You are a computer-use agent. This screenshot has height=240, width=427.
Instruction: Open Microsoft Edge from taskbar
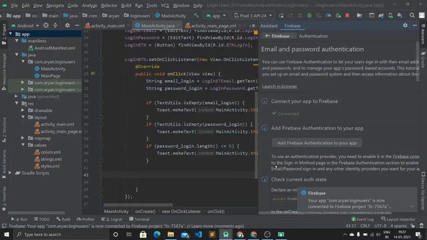[157, 234]
